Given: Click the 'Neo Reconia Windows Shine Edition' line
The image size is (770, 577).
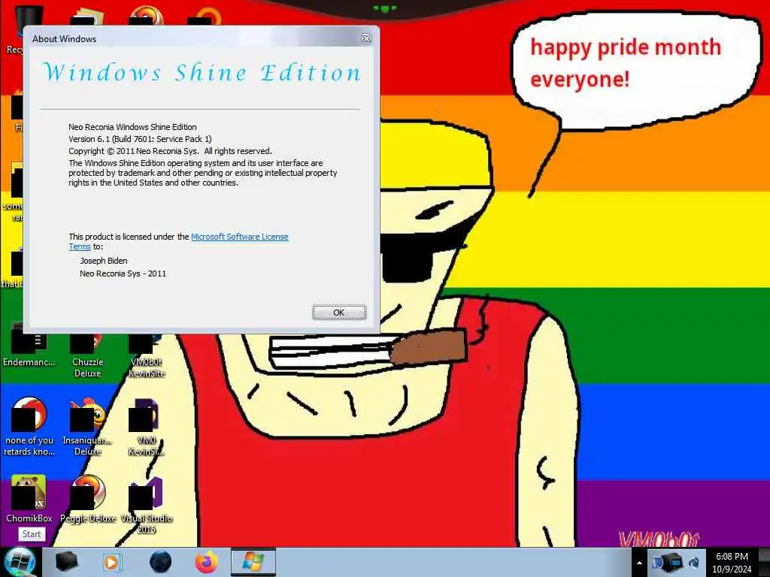Looking at the screenshot, I should (132, 127).
